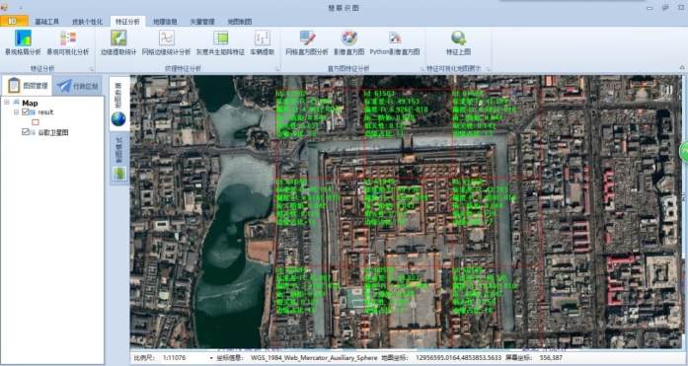
Task: Open 行政区划 panel tab
Action: pyautogui.click(x=78, y=86)
